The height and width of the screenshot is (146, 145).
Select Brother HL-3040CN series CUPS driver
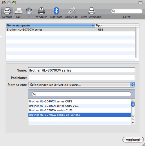(80, 101)
